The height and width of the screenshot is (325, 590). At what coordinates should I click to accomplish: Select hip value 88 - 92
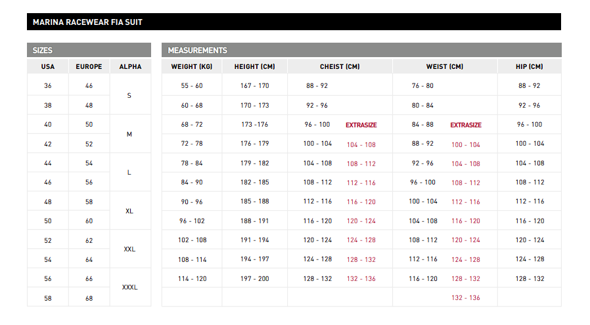coord(530,86)
